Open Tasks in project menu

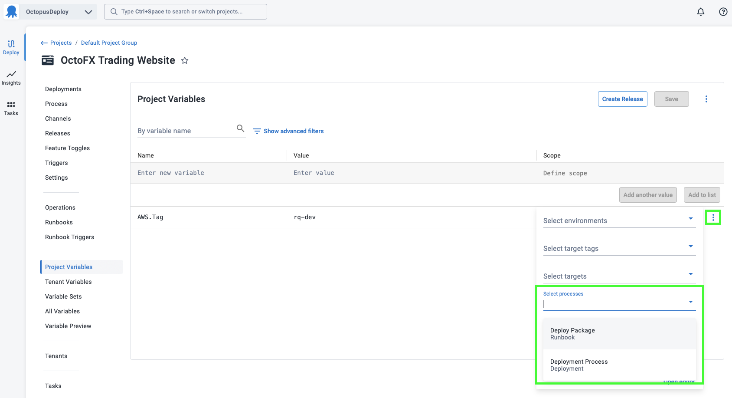(53, 386)
